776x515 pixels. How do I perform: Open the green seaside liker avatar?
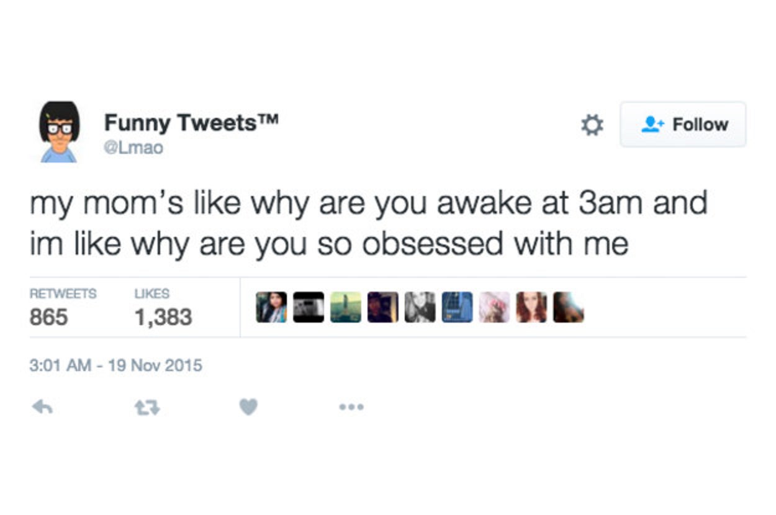pyautogui.click(x=346, y=307)
